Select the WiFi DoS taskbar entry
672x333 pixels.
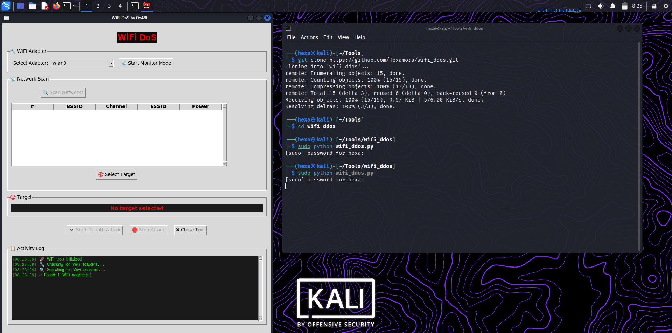(x=147, y=6)
